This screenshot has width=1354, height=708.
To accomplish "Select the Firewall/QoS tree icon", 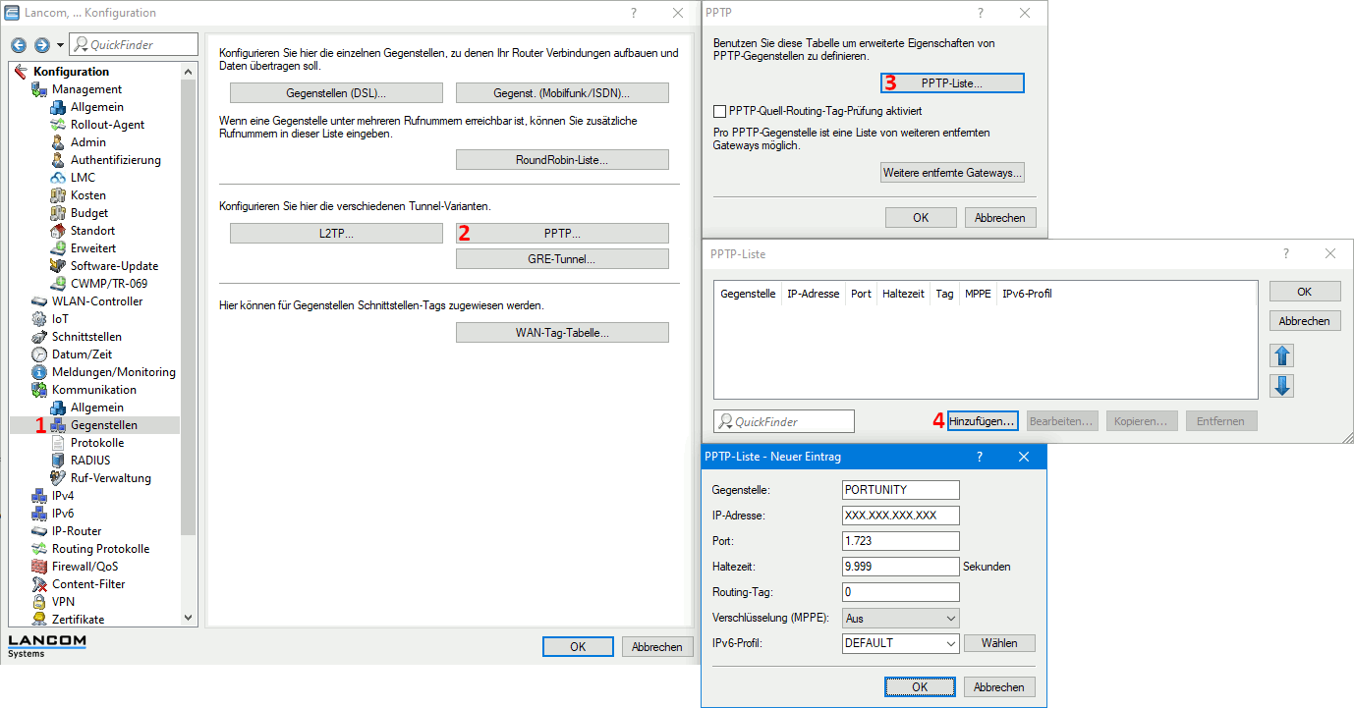I will tap(39, 567).
